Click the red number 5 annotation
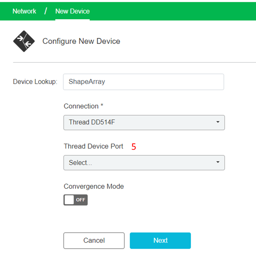The height and width of the screenshot is (264, 256). (x=134, y=147)
